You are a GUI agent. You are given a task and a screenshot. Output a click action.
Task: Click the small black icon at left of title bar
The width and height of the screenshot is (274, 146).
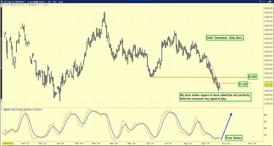(2, 2)
